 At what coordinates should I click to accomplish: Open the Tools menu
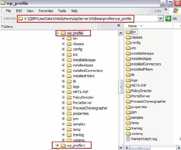[62, 11]
